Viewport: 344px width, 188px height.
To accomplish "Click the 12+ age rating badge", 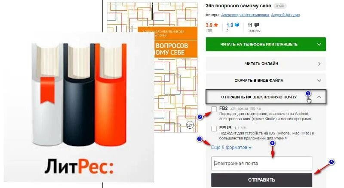I will [190, 125].
